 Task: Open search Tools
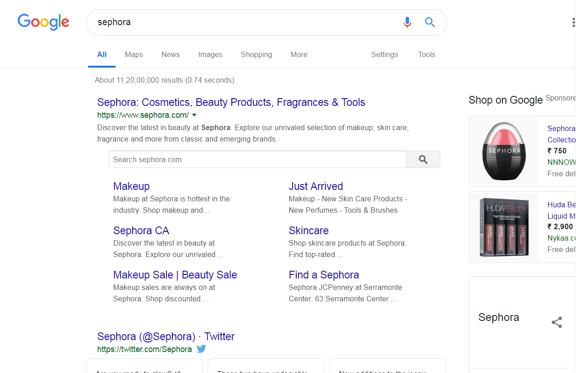(427, 54)
